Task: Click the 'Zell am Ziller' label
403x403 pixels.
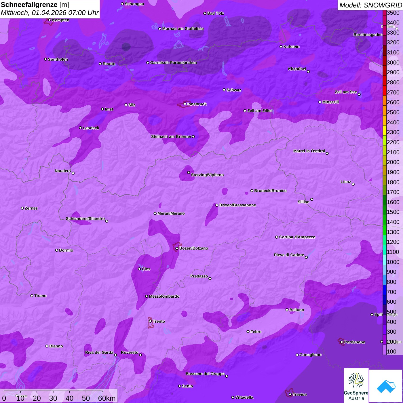Action: point(260,111)
